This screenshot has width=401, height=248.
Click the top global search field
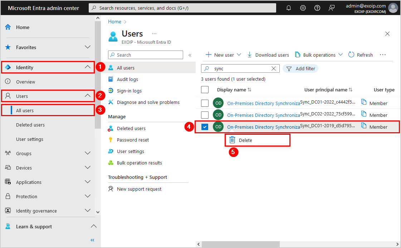click(x=182, y=8)
